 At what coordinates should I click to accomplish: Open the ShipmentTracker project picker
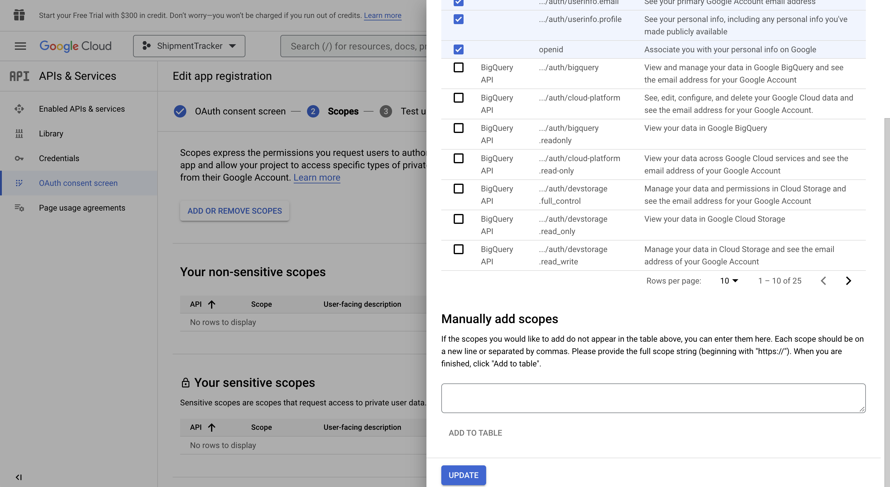coord(189,46)
